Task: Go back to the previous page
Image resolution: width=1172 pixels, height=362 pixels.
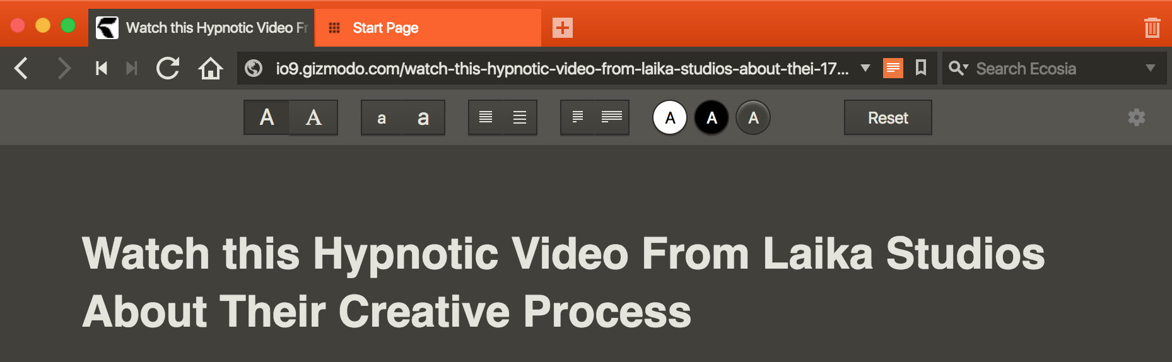Action: coord(21,68)
